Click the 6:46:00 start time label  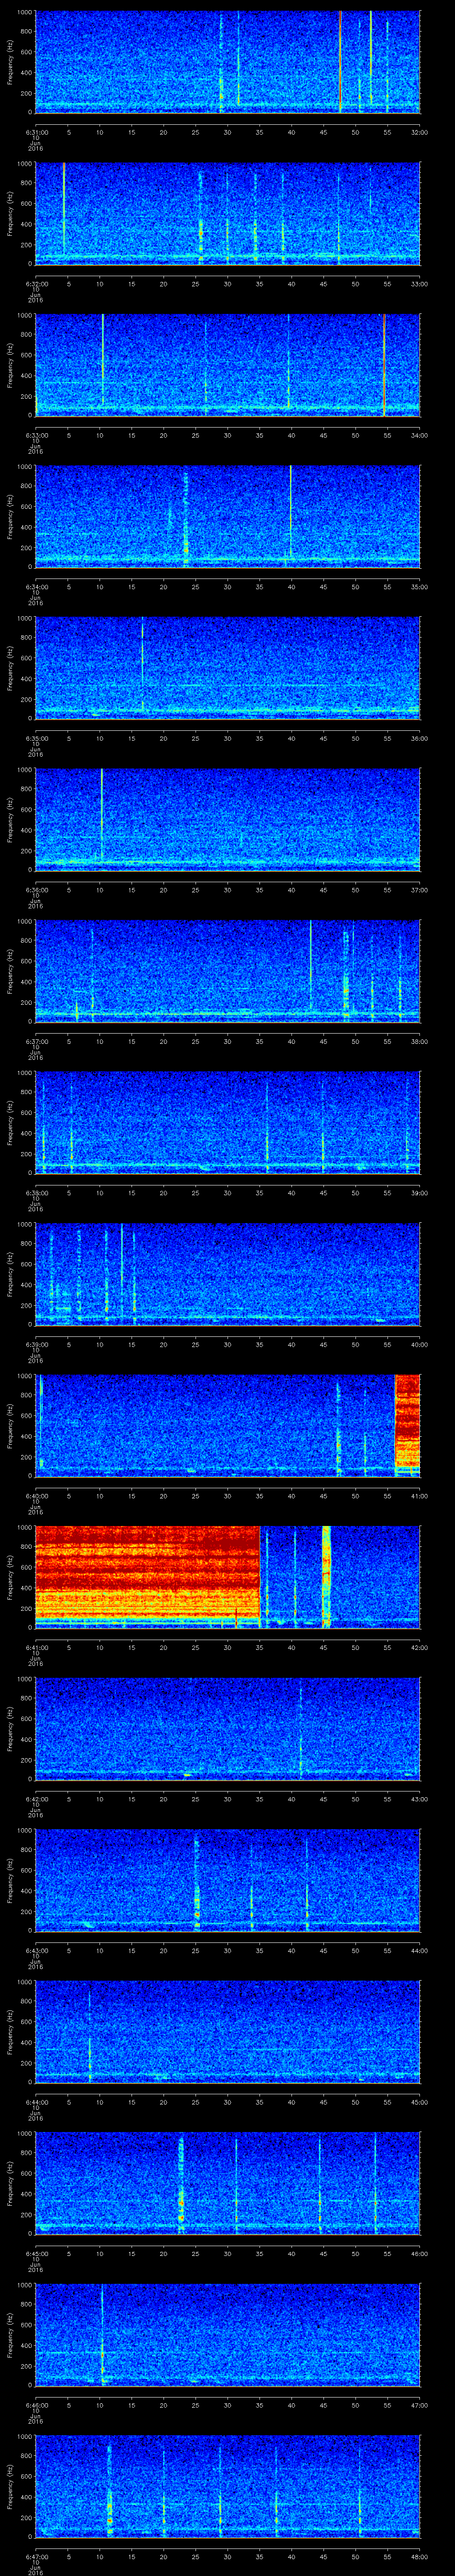(x=36, y=2404)
